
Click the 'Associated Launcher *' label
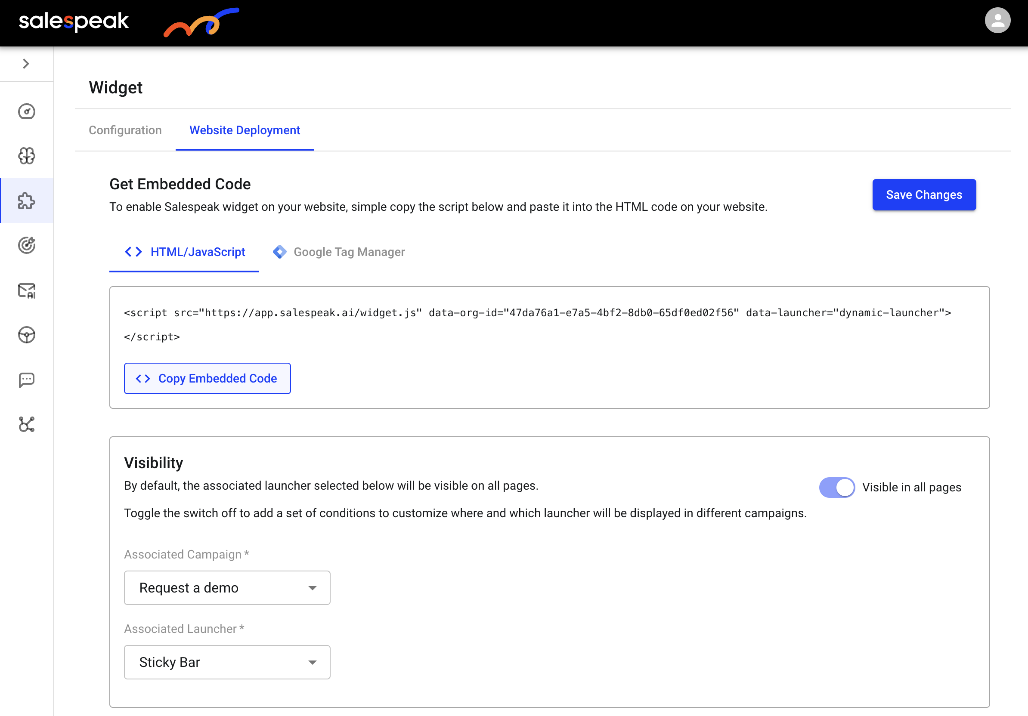184,629
